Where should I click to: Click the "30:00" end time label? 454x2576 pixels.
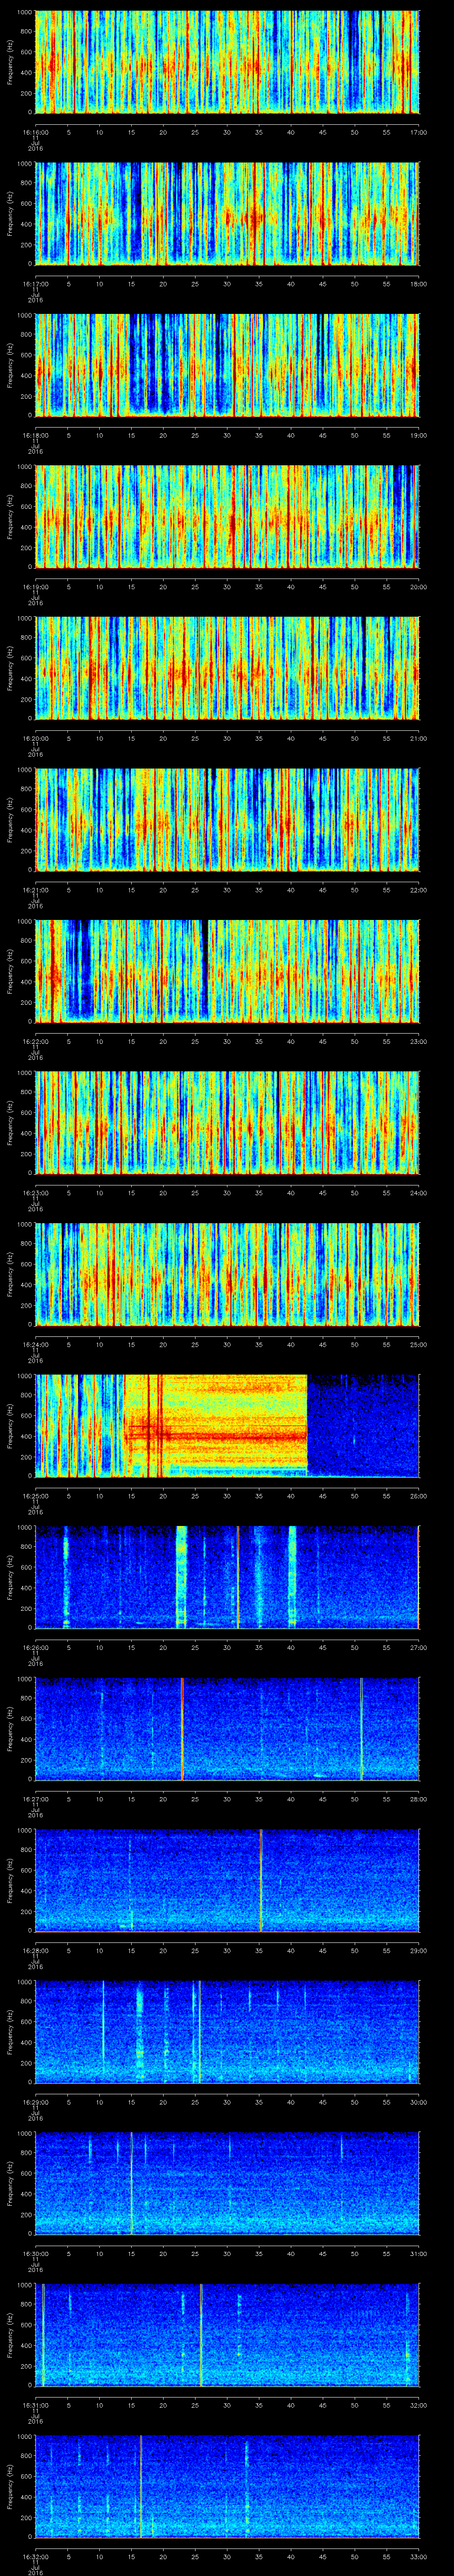(x=419, y=2101)
